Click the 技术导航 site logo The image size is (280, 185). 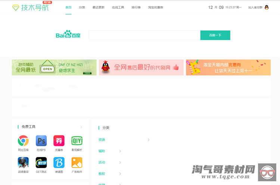click(31, 7)
